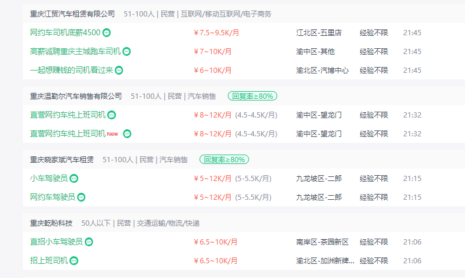This screenshot has height=278, width=465.
Task: Click chat icon beside 网约车司机底薪4500
Action: coord(107,32)
